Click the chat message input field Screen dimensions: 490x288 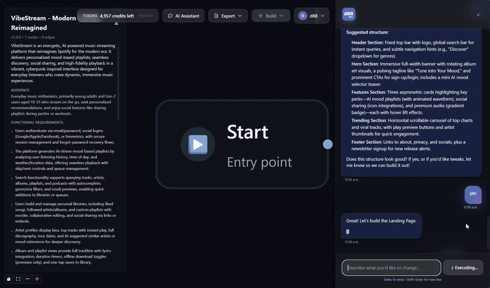392,268
